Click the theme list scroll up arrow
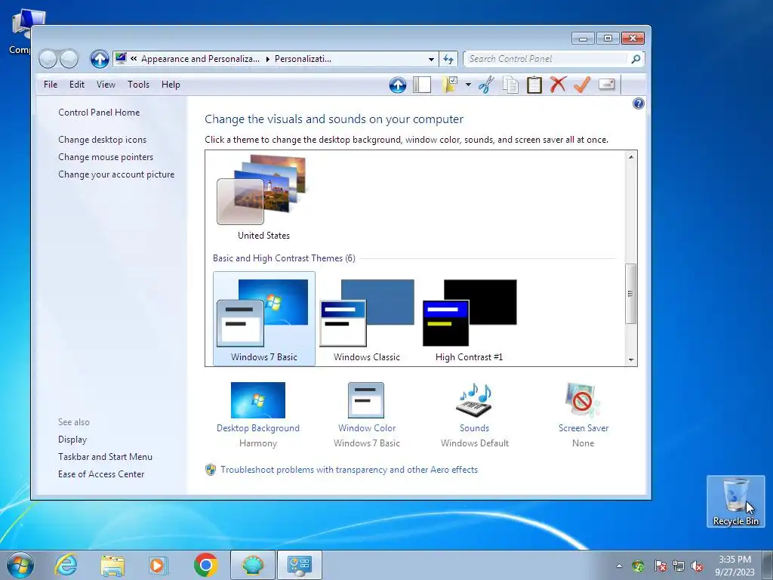 coord(631,157)
